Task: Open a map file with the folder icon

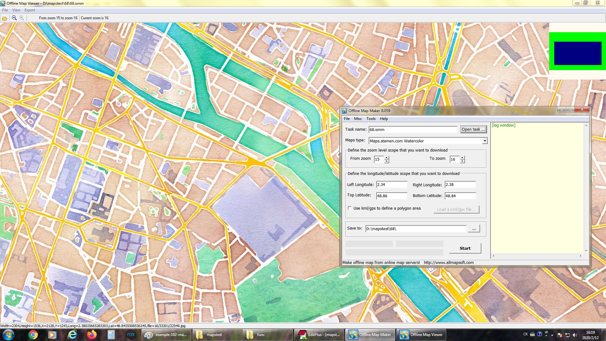Action: pos(5,18)
